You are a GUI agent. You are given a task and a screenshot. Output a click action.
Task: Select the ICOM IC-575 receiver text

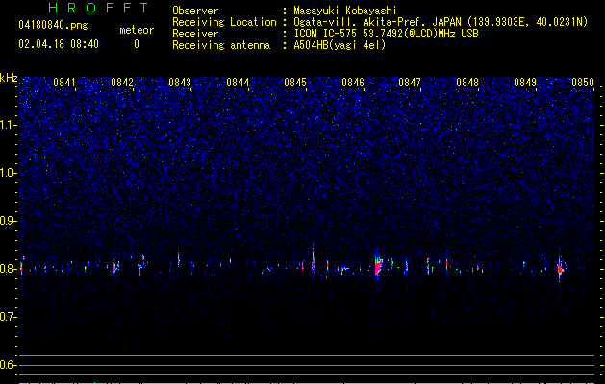coord(386,34)
